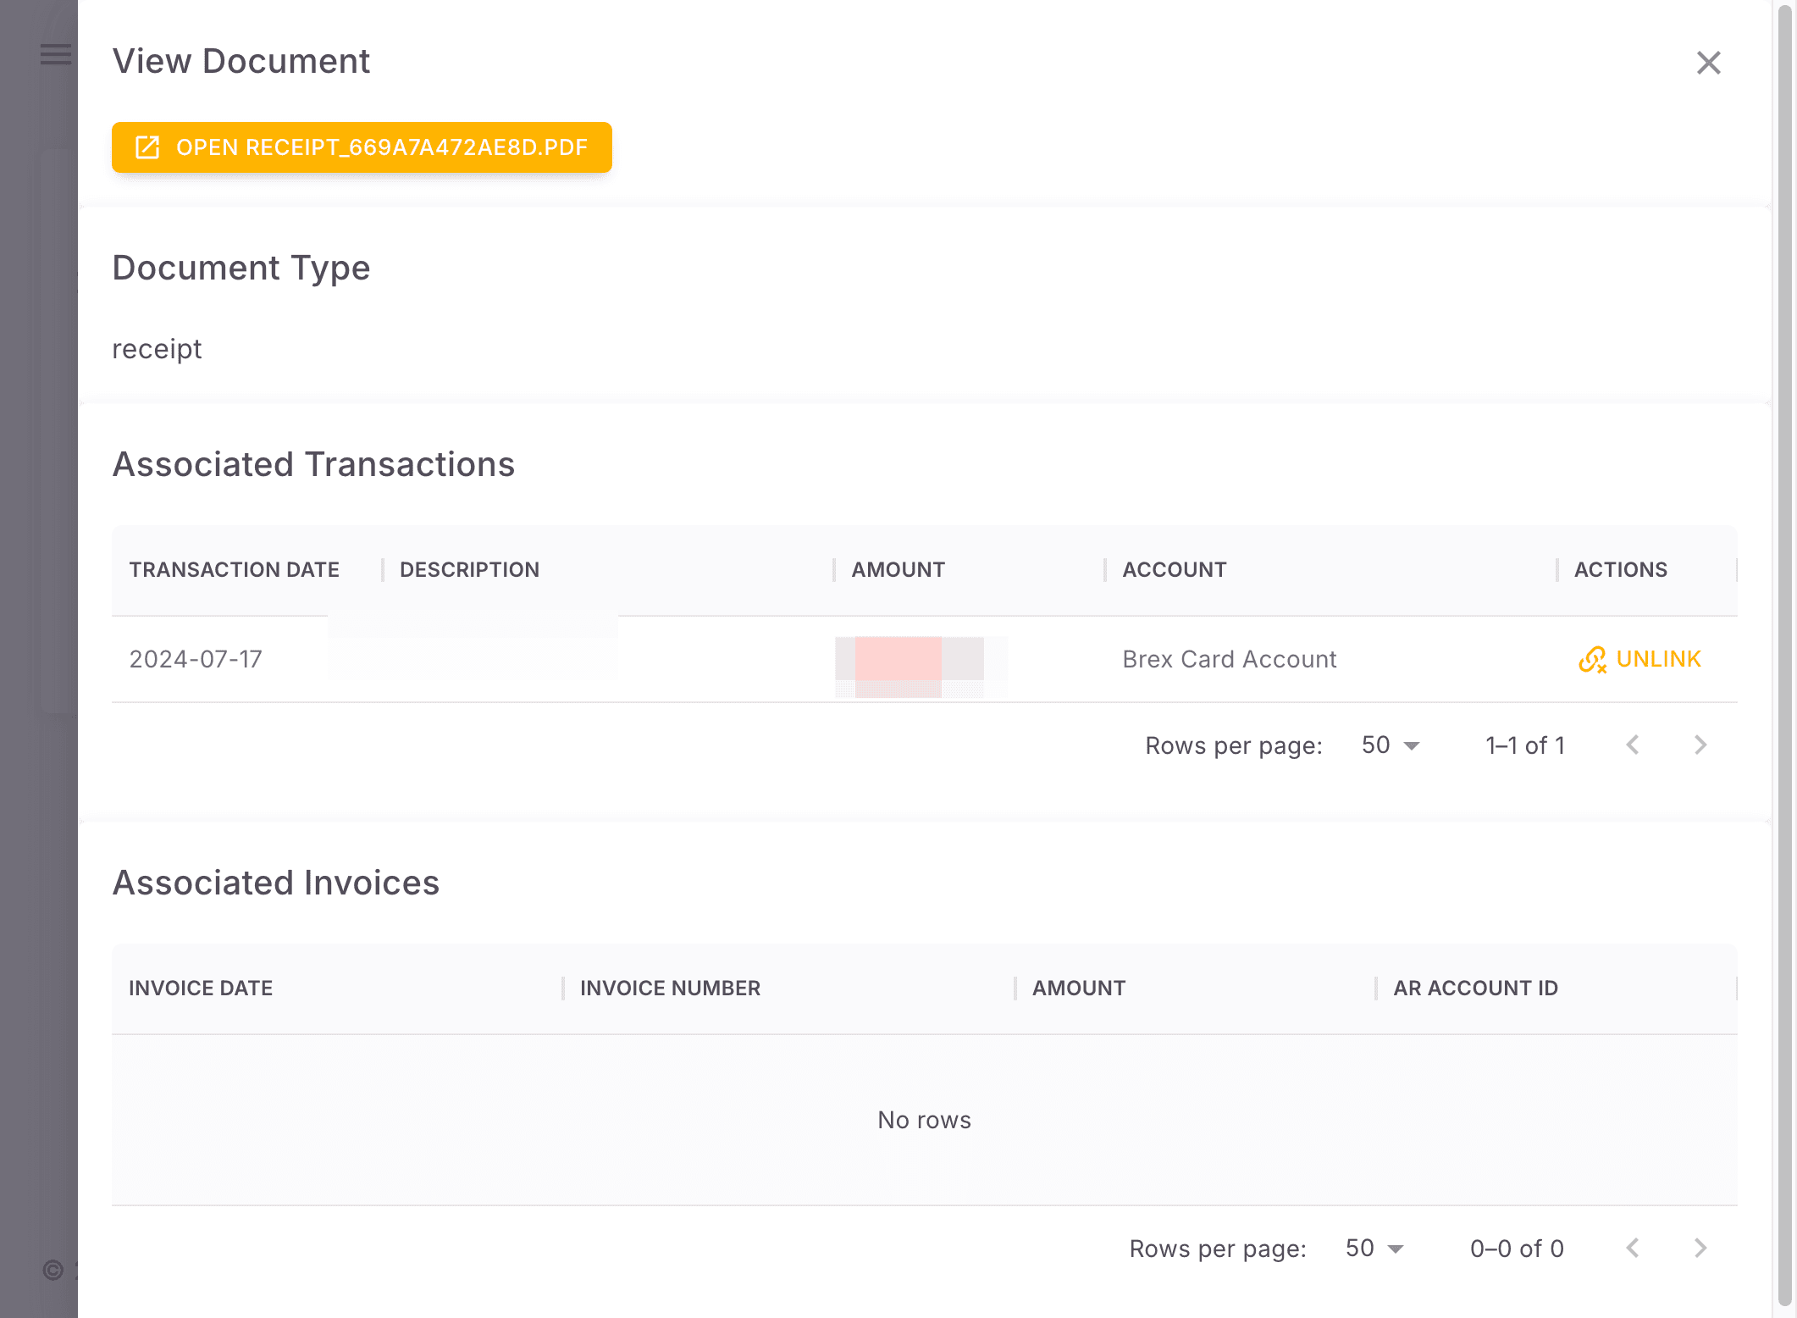Close the View Document dialog with the X
The image size is (1797, 1318).
(1708, 62)
